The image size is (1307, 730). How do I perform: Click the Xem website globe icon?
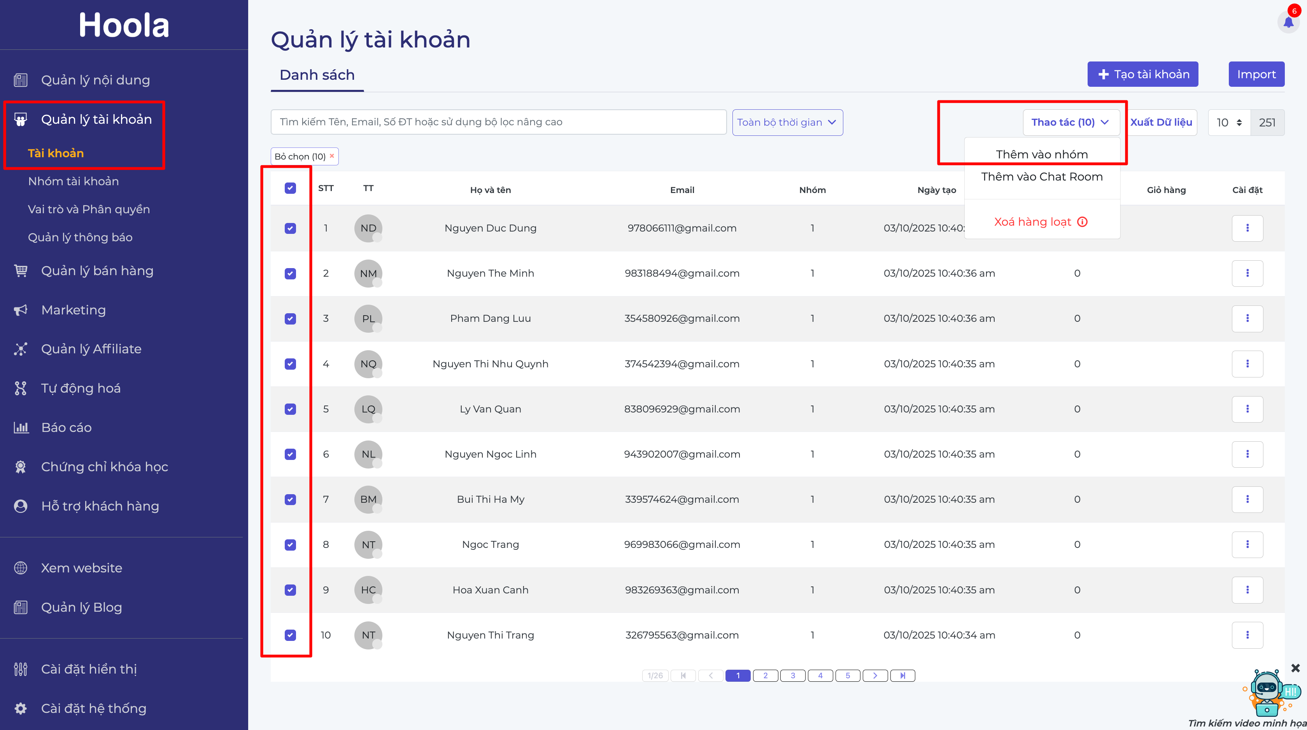coord(20,568)
